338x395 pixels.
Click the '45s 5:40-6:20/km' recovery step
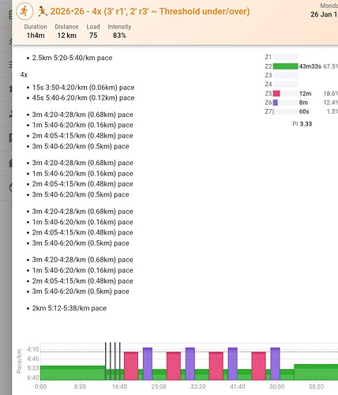pos(83,98)
